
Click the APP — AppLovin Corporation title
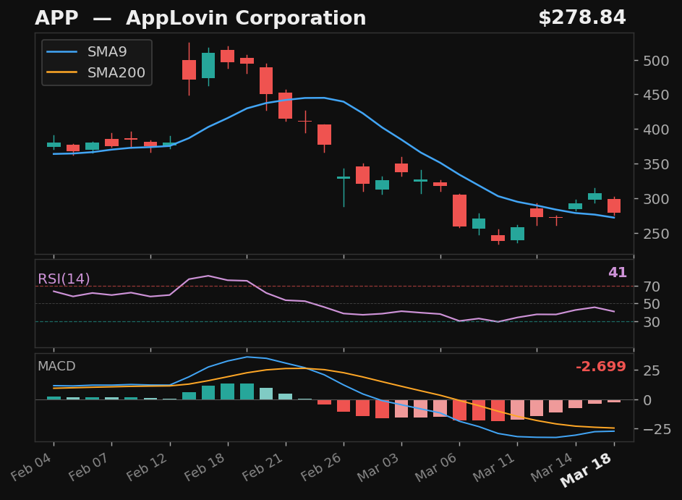[x=200, y=18]
